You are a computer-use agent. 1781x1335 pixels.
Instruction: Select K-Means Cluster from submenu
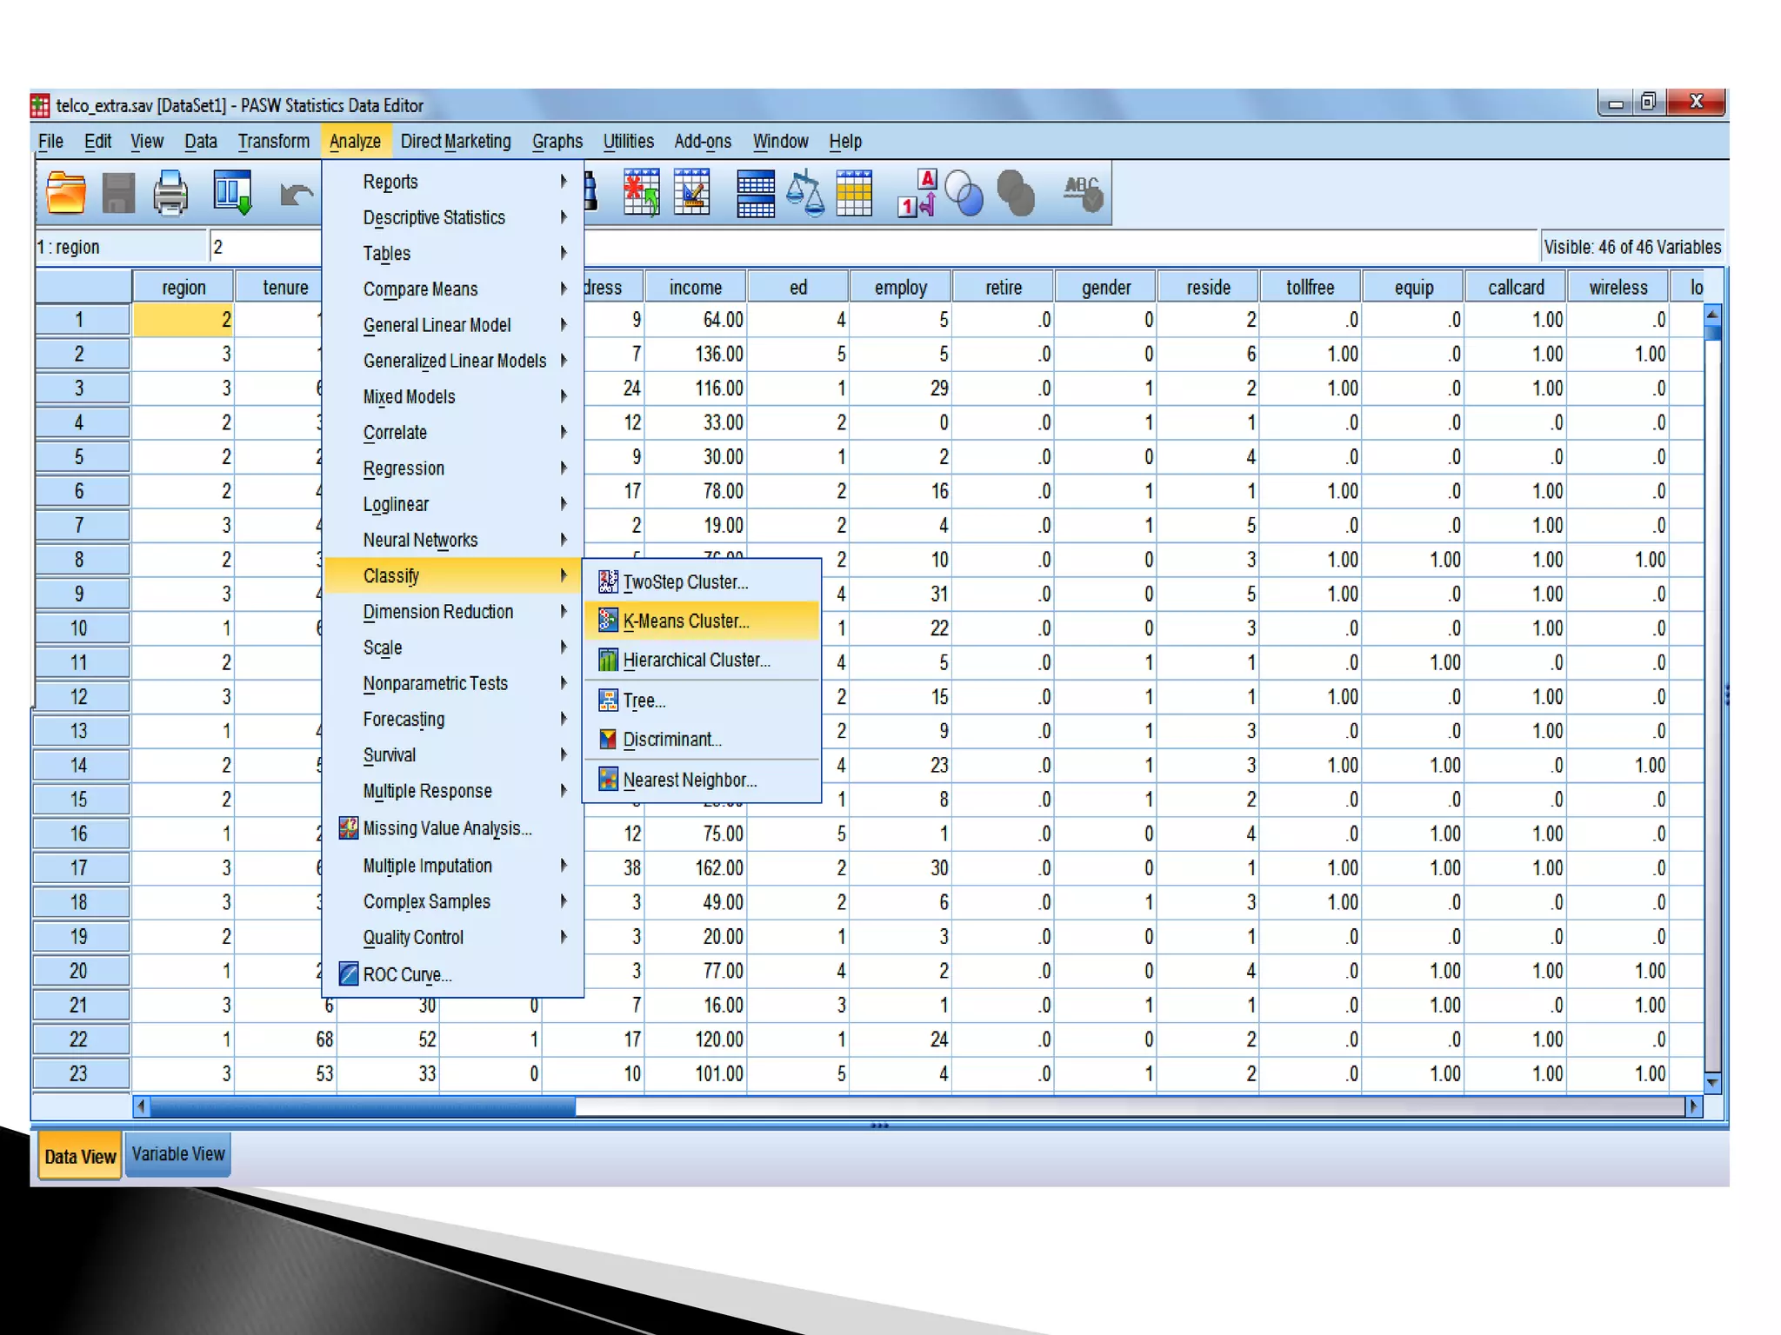click(x=686, y=621)
